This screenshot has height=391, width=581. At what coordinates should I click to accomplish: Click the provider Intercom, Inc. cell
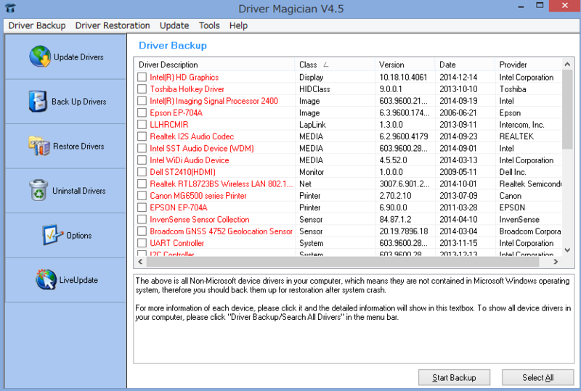(521, 125)
